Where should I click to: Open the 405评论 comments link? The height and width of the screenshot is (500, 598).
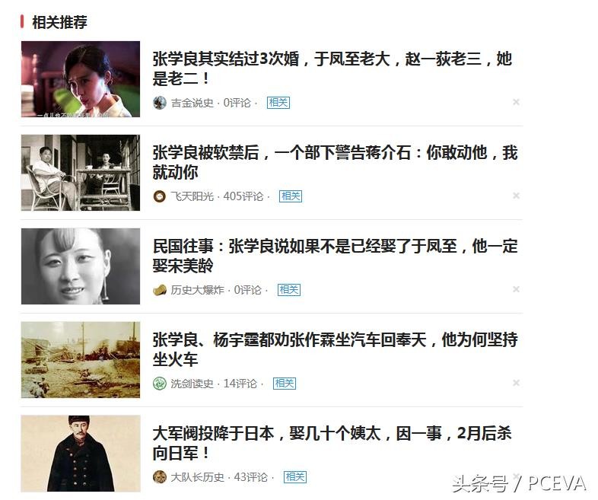click(x=243, y=196)
